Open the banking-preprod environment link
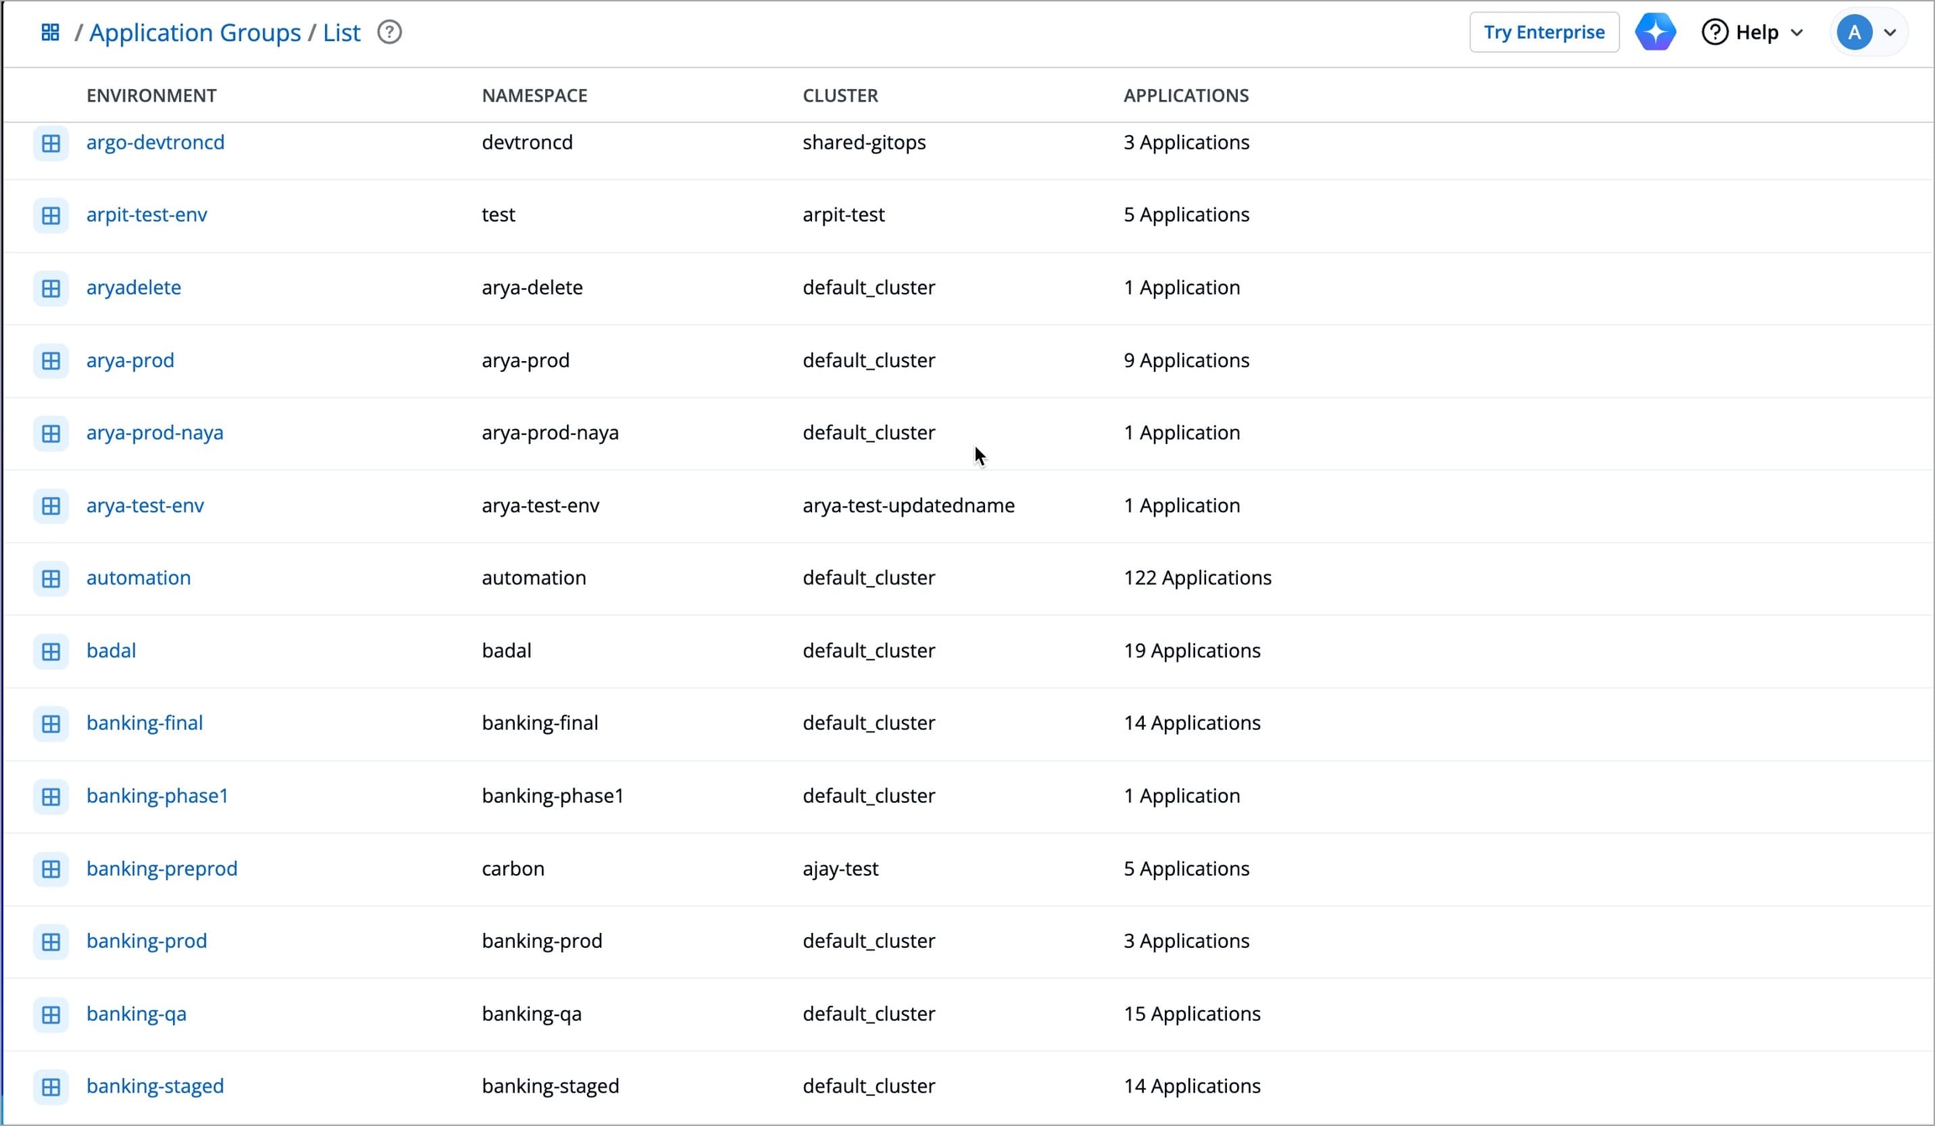This screenshot has width=1935, height=1126. click(x=162, y=868)
